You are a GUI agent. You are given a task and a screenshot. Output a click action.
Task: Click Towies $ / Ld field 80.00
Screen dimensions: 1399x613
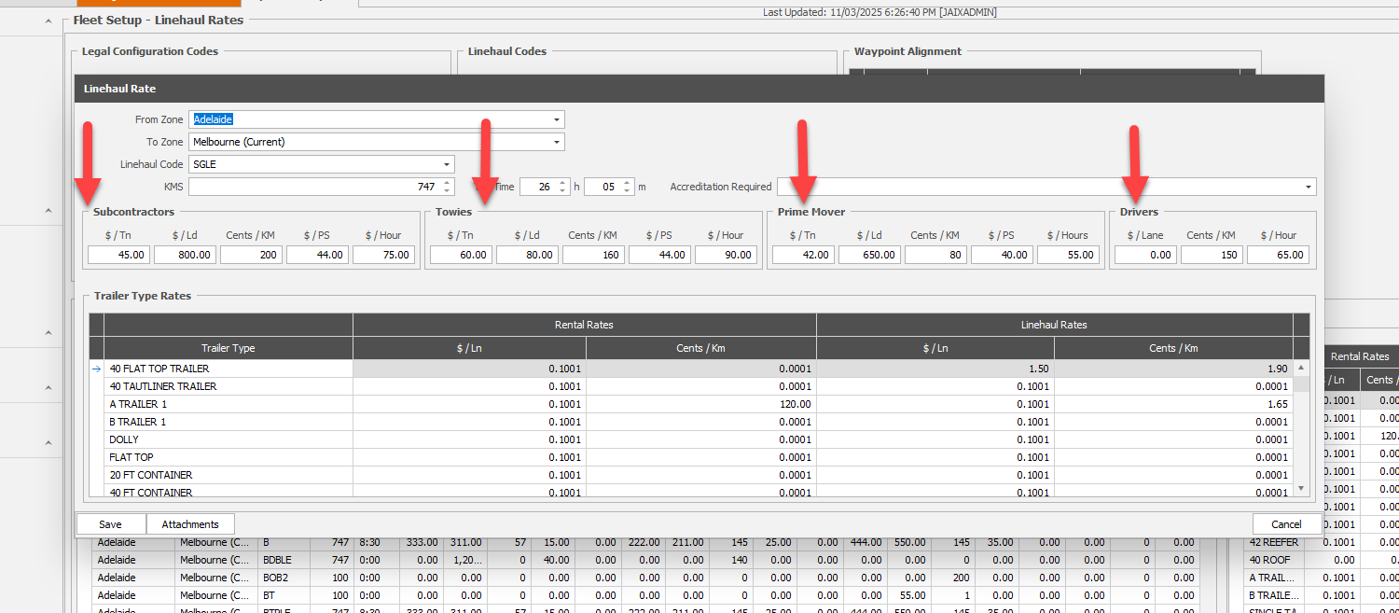[527, 255]
